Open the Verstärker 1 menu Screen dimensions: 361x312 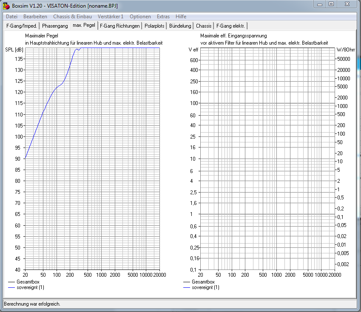[111, 17]
